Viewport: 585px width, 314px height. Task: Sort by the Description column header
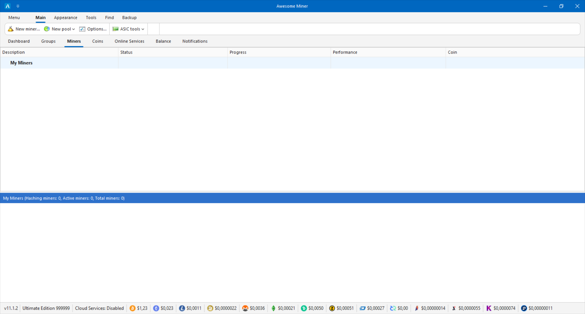59,52
